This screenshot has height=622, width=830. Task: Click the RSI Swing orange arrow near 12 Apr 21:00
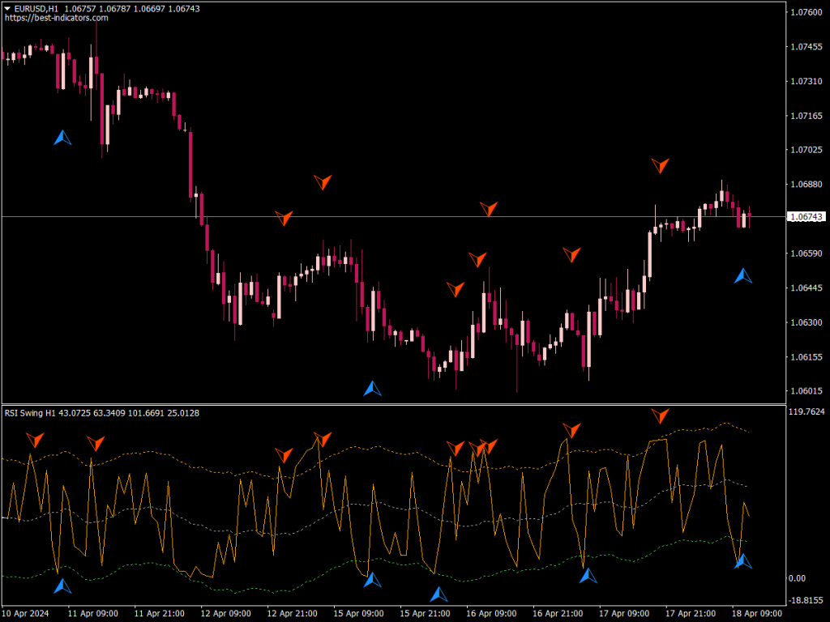[x=285, y=455]
